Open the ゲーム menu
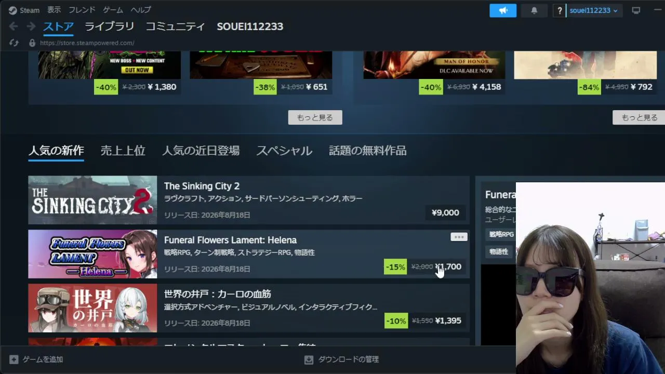 [x=113, y=10]
